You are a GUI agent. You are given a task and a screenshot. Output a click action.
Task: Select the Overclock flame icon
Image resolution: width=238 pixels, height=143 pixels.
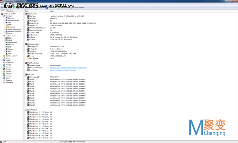(6, 27)
